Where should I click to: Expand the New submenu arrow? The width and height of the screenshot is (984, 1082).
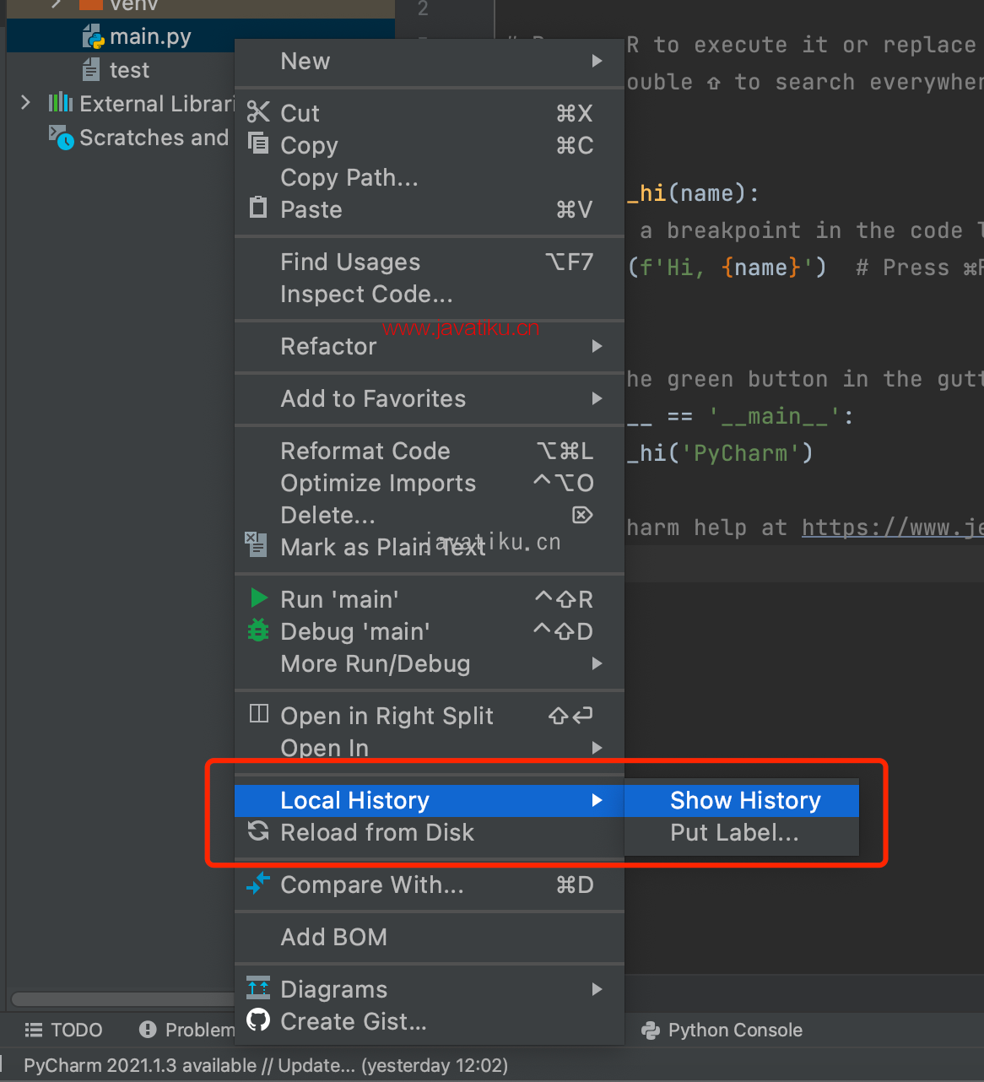597,61
